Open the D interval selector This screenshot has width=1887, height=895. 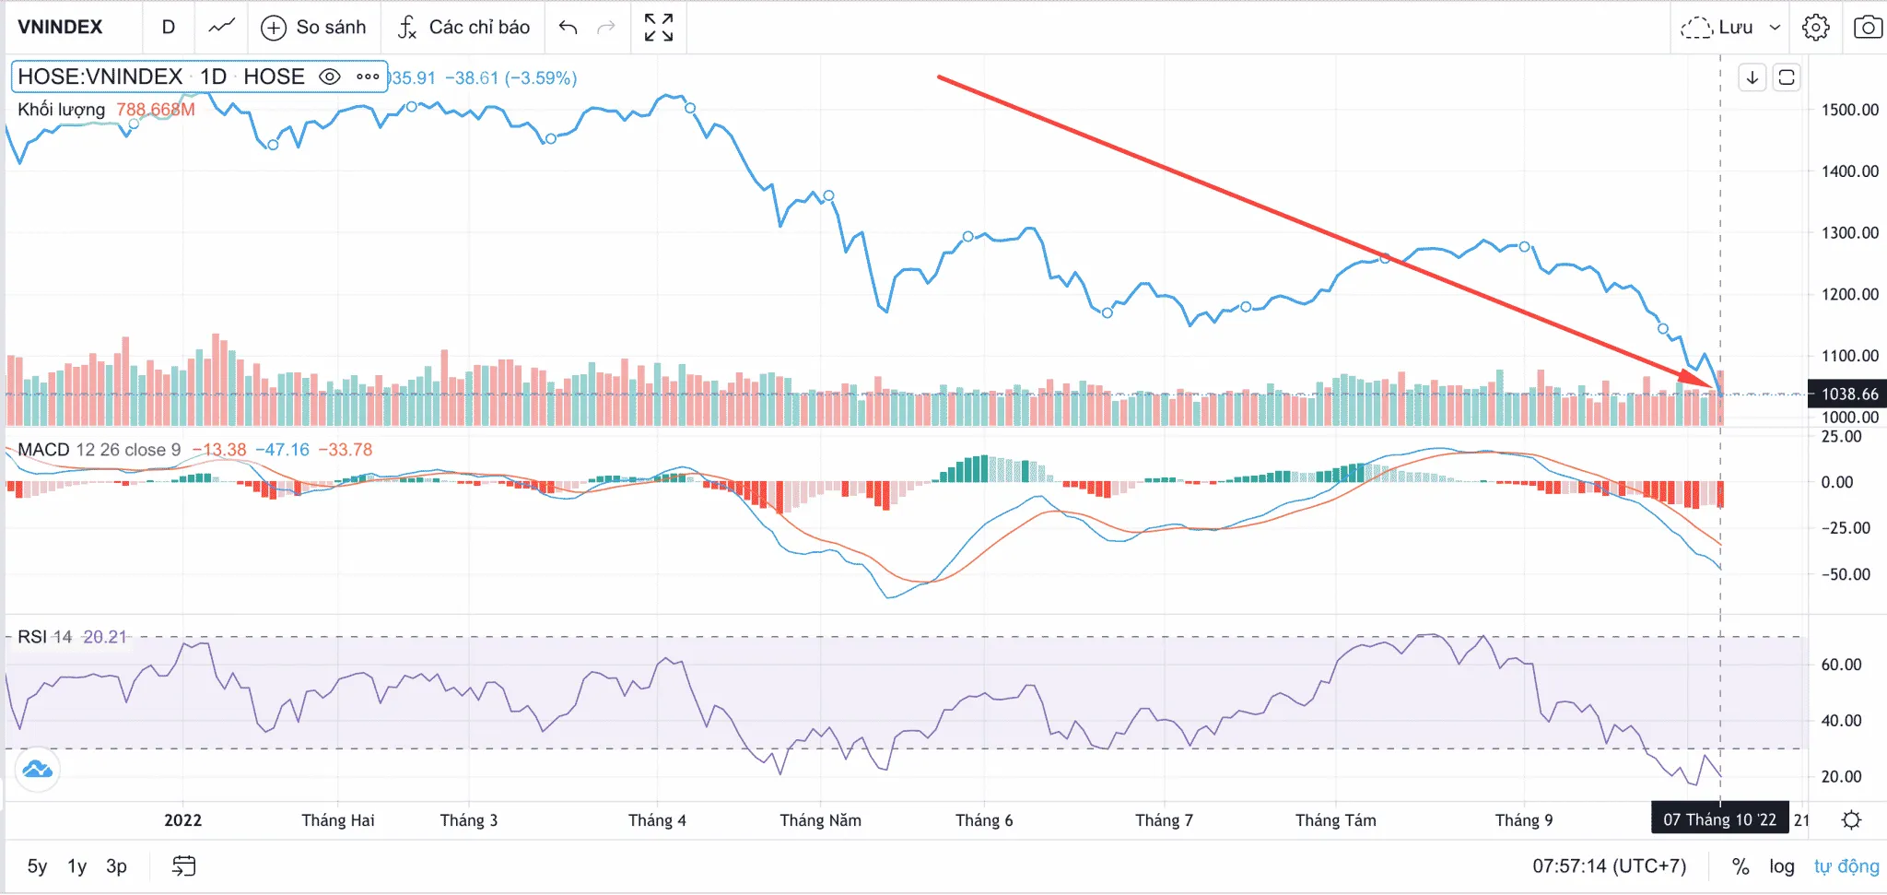coord(169,27)
